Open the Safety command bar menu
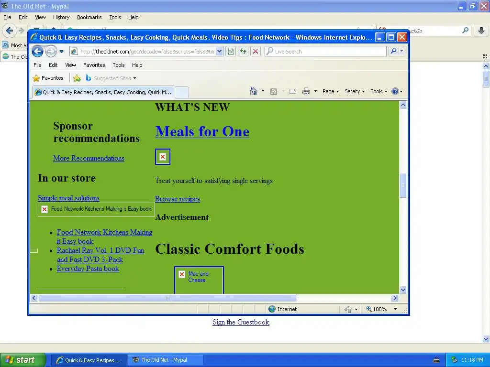490x367 pixels. pyautogui.click(x=355, y=91)
